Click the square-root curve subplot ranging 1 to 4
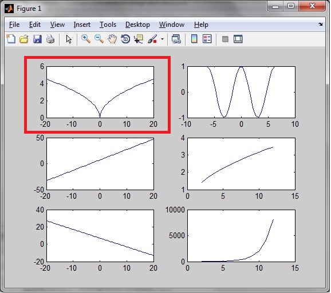 (x=241, y=164)
